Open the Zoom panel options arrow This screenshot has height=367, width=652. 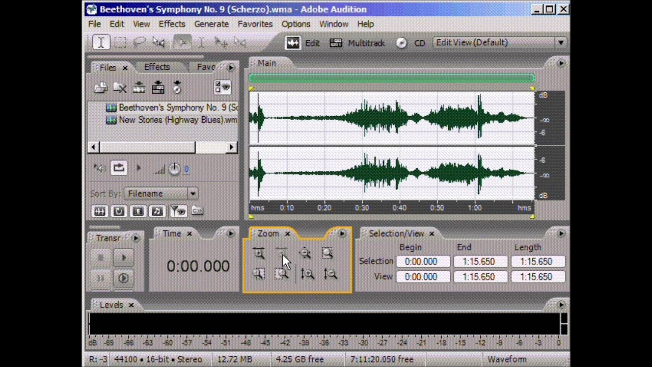pos(342,233)
